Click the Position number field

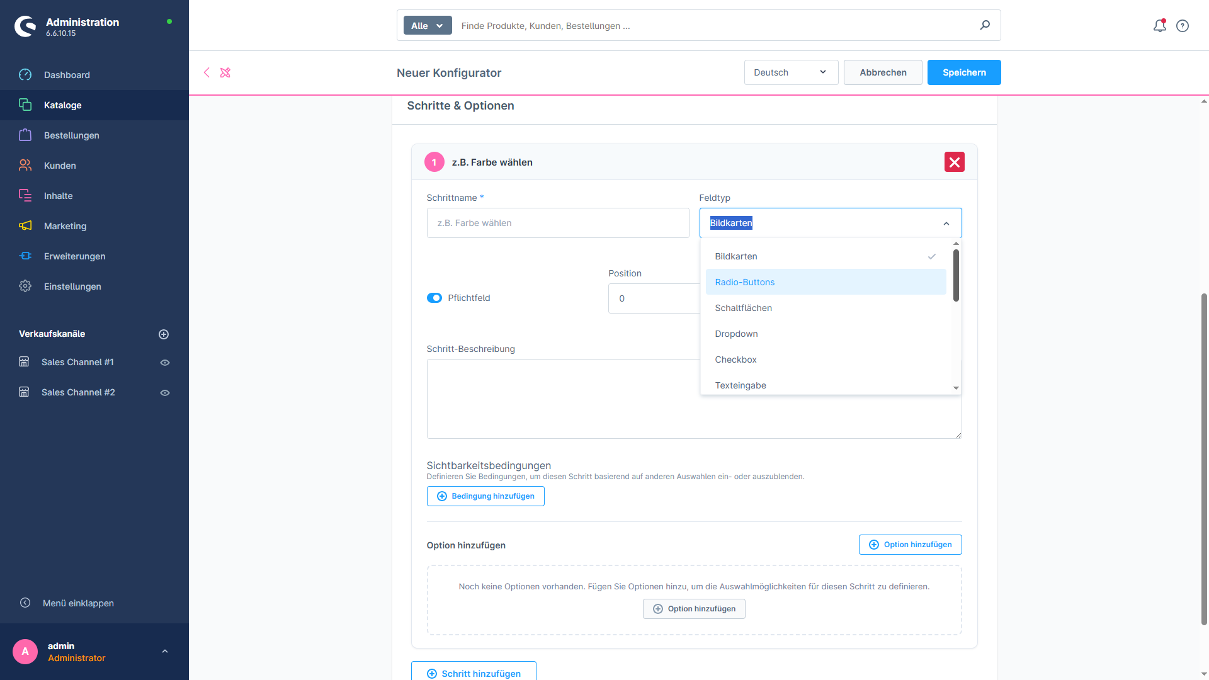coord(654,298)
